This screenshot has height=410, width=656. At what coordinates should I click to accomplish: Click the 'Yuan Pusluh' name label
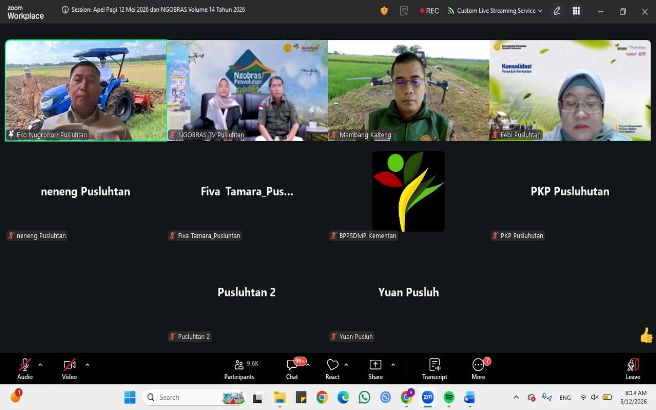356,336
